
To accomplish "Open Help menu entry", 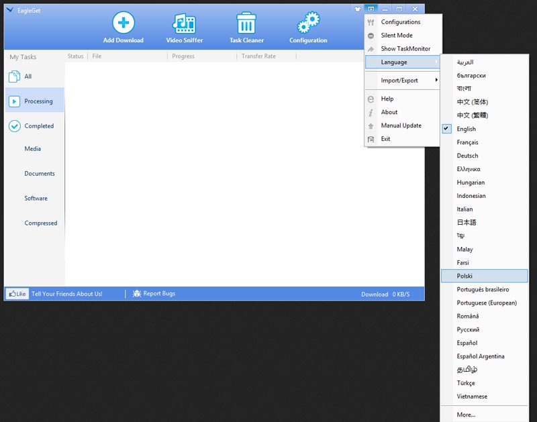I will click(402, 99).
